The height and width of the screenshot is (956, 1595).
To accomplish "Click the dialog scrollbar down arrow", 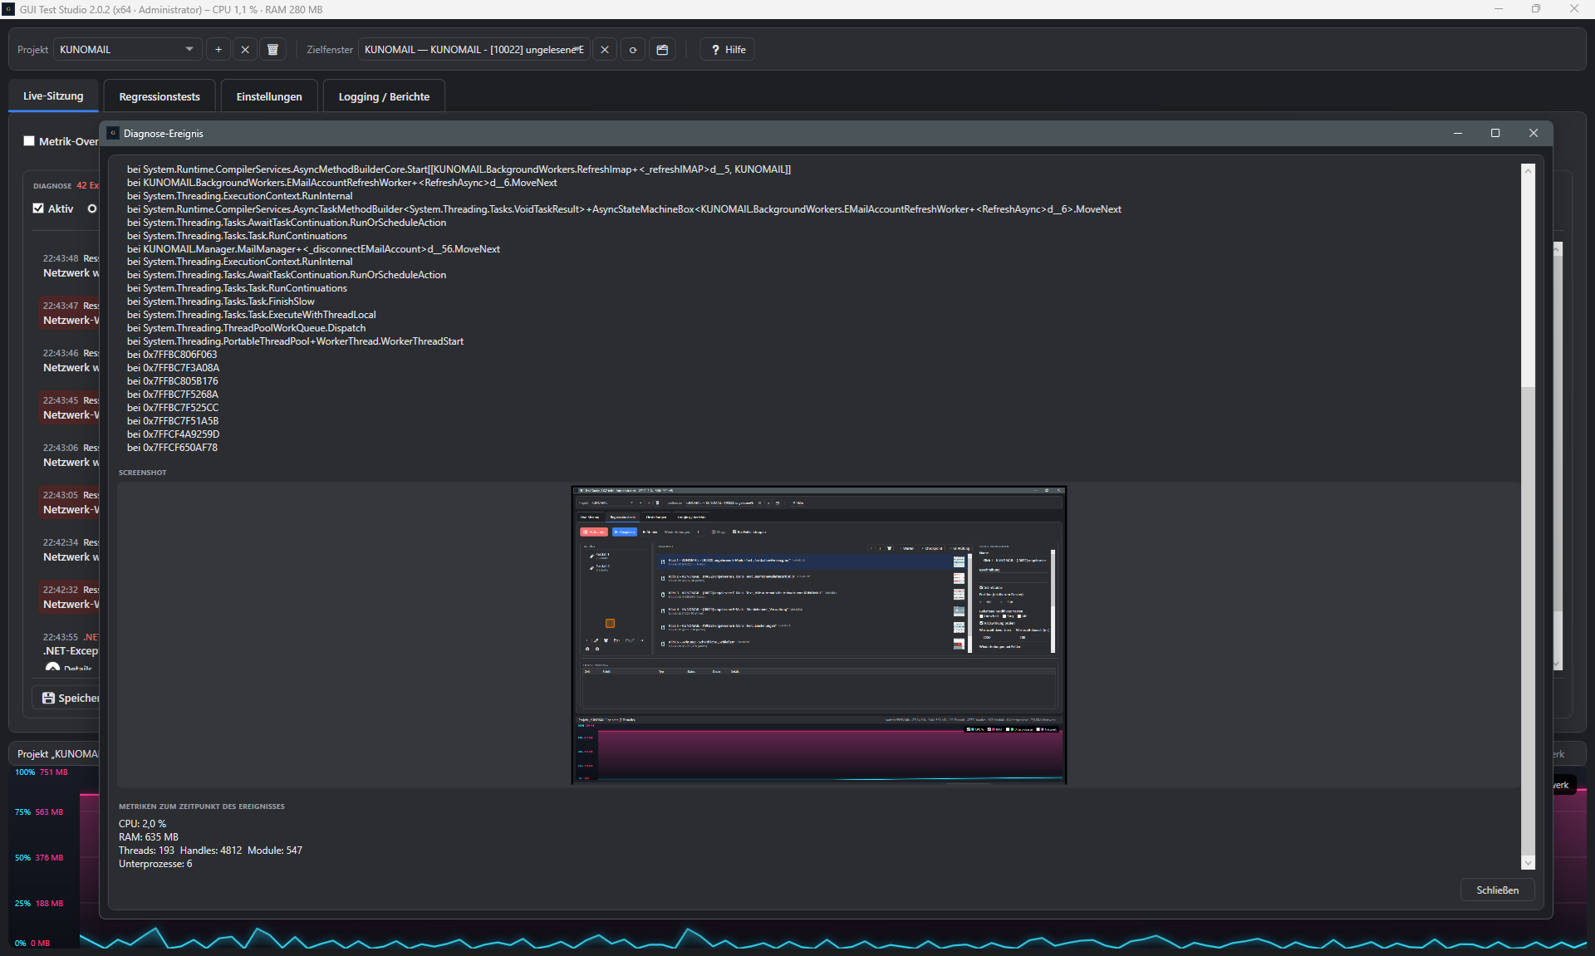I will point(1527,863).
